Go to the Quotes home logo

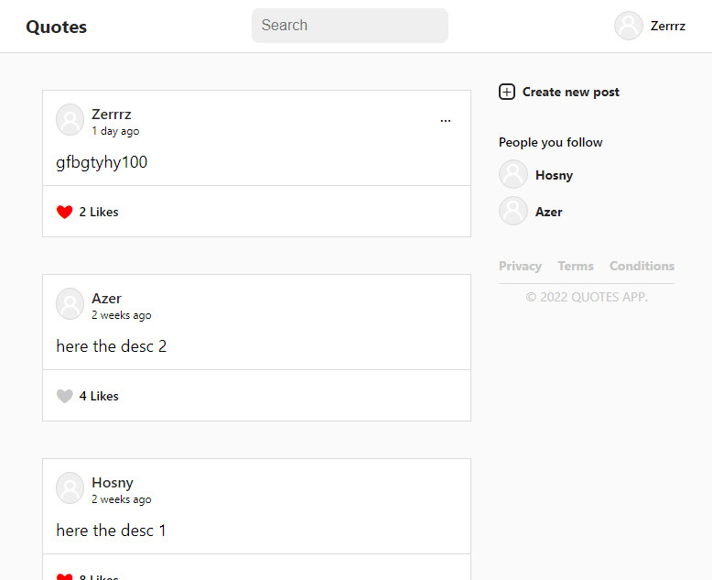tap(56, 27)
